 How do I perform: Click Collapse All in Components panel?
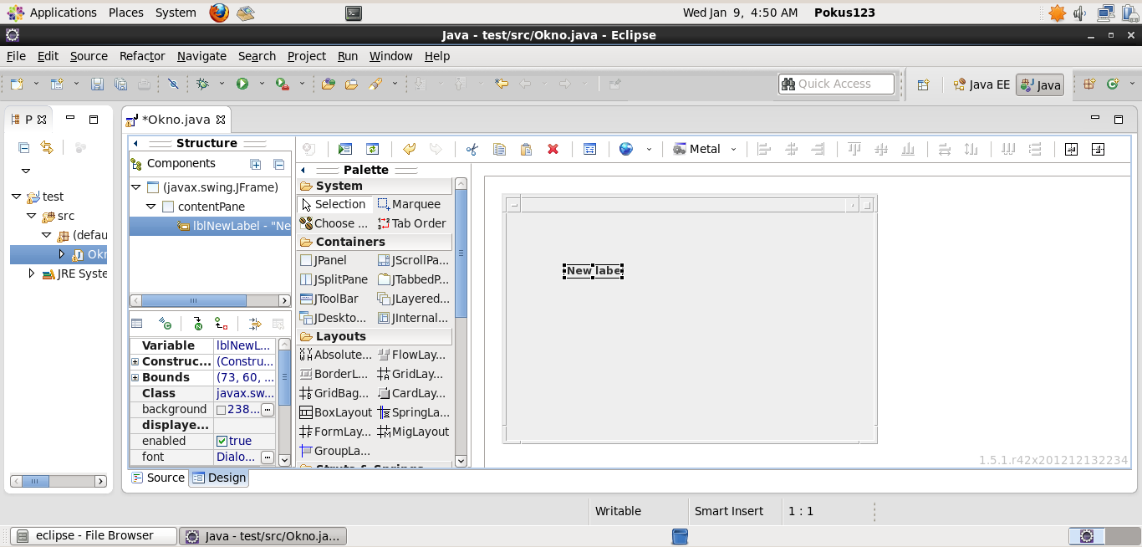279,164
